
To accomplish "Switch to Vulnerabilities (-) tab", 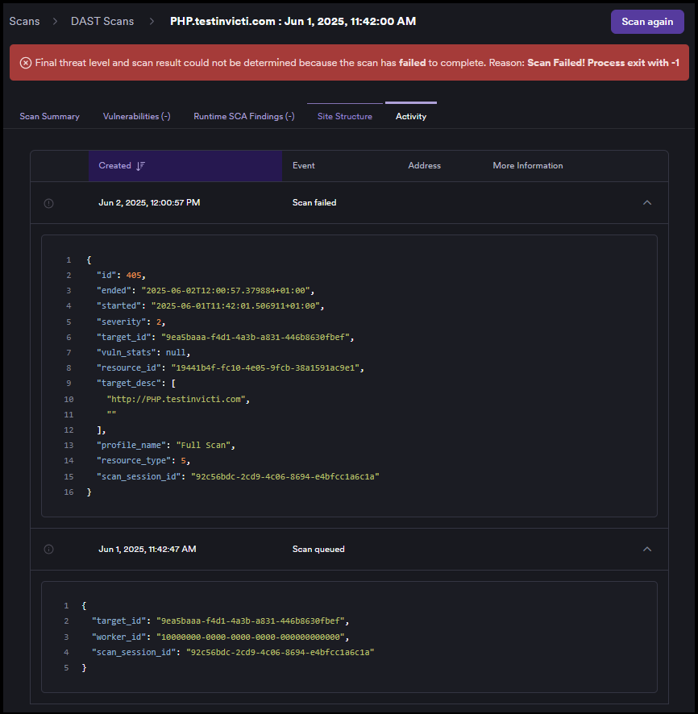I will 136,117.
